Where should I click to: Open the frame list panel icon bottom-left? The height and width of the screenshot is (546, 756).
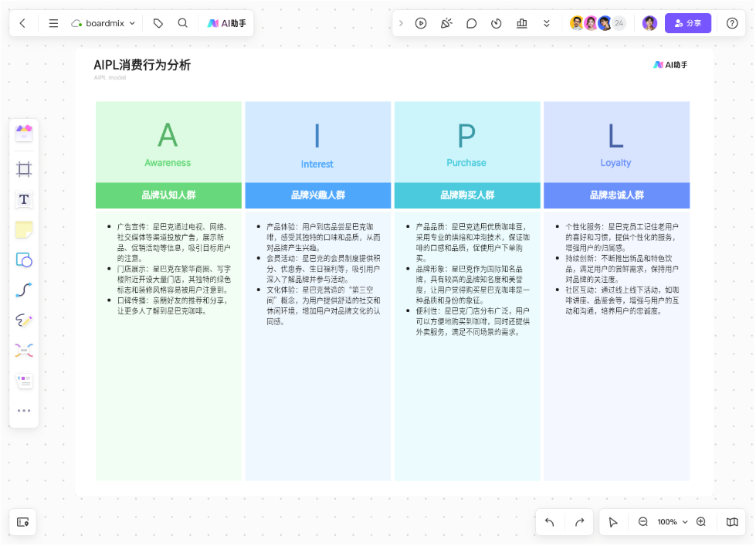tap(23, 522)
